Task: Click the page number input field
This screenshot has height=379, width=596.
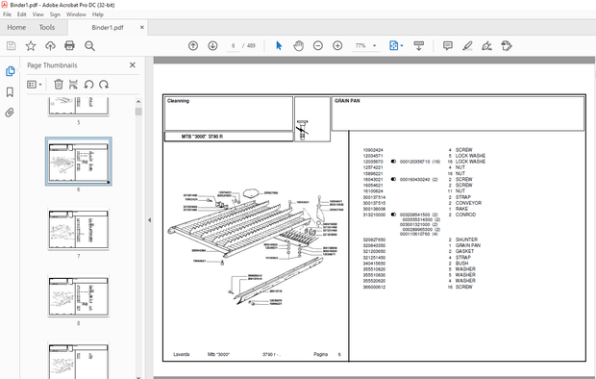Action: (234, 45)
